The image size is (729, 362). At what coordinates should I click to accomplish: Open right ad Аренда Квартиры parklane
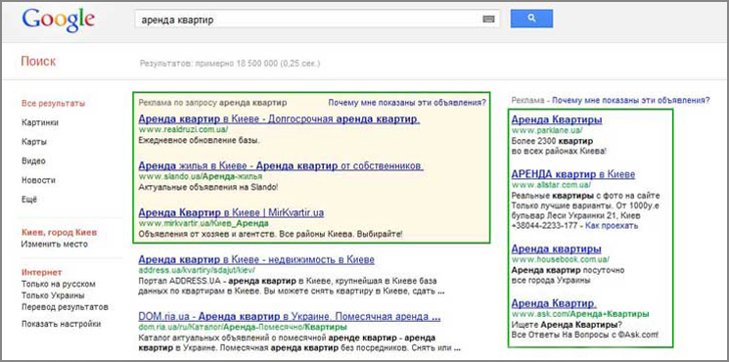pos(557,120)
